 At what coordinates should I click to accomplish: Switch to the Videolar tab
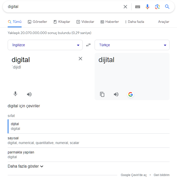[85, 22]
